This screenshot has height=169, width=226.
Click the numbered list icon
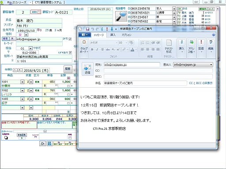pos(143,43)
